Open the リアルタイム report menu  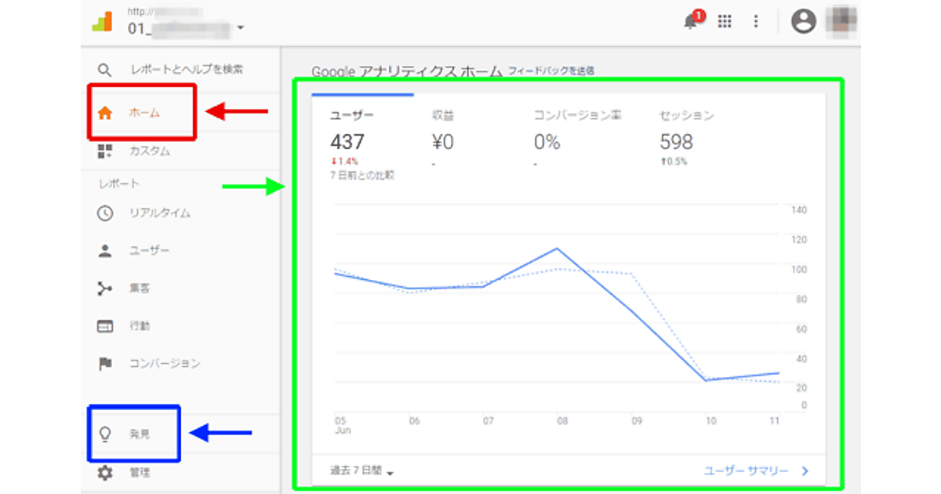pyautogui.click(x=159, y=213)
